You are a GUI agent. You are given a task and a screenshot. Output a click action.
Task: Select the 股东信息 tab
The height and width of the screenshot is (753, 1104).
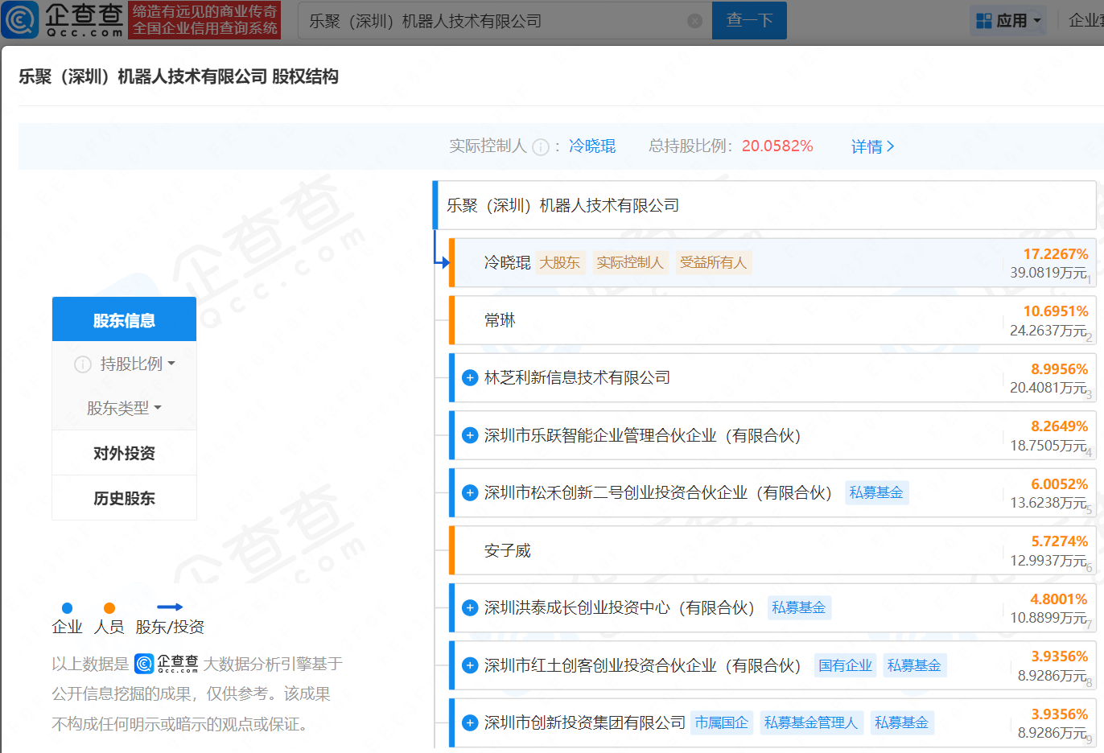[x=124, y=319]
